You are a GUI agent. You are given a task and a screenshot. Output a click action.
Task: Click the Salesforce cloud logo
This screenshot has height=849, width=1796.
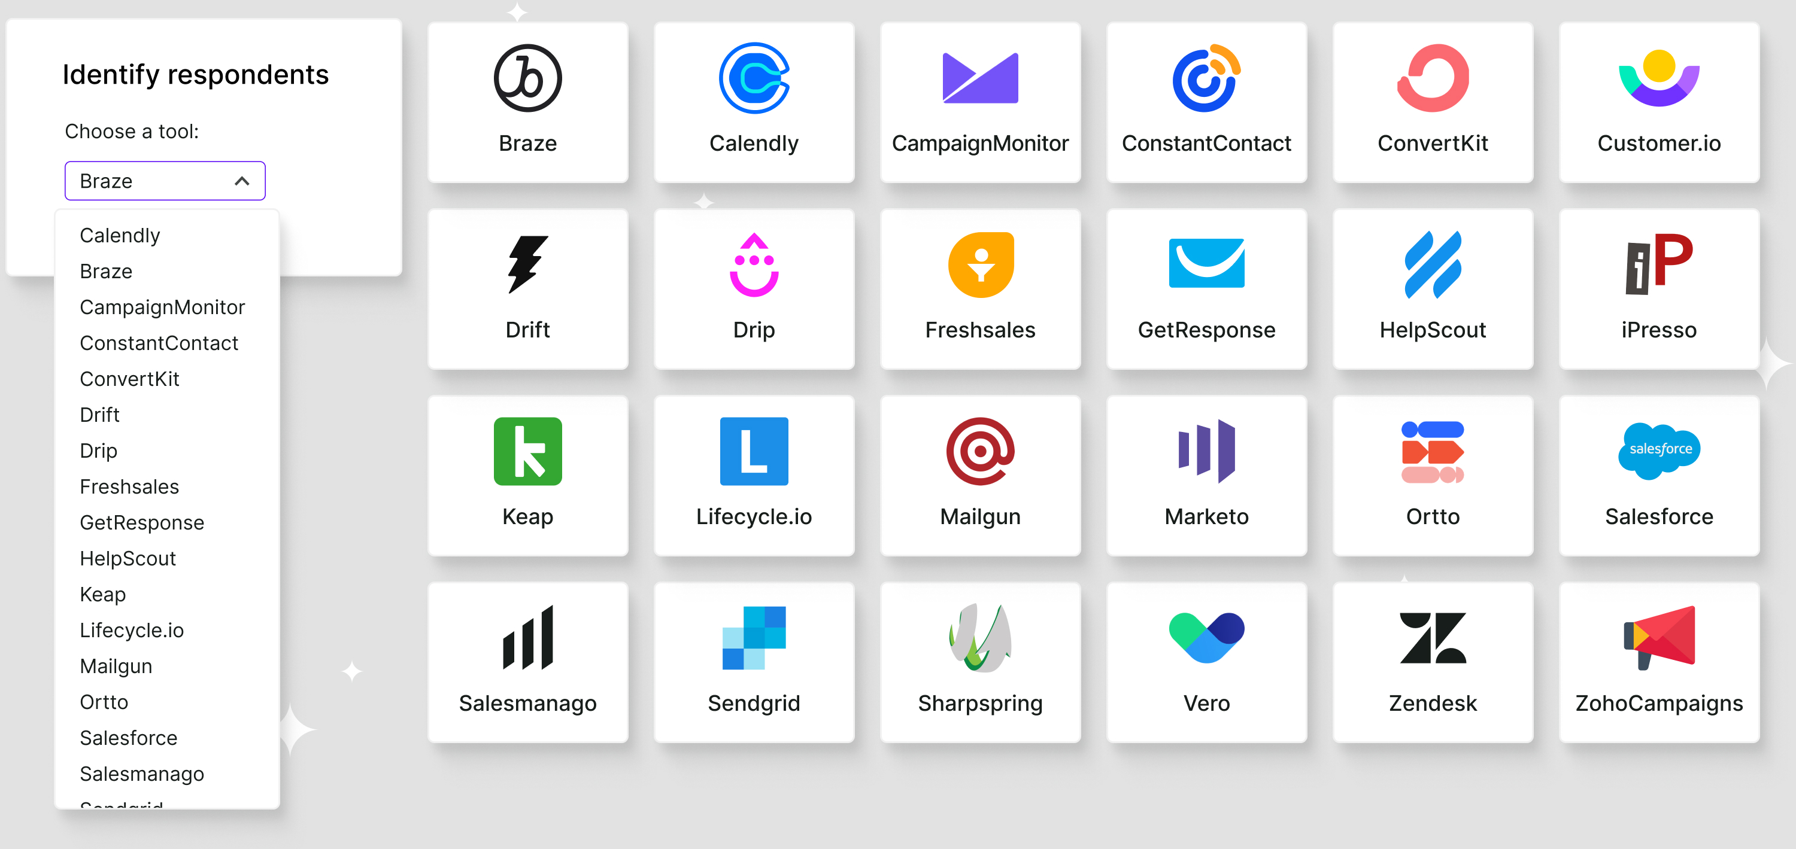point(1659,451)
